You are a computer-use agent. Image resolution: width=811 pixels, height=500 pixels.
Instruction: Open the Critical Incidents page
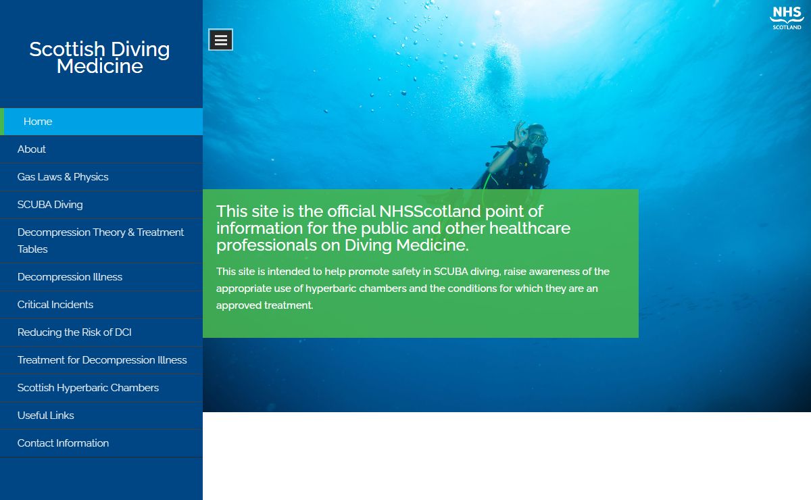(101, 305)
